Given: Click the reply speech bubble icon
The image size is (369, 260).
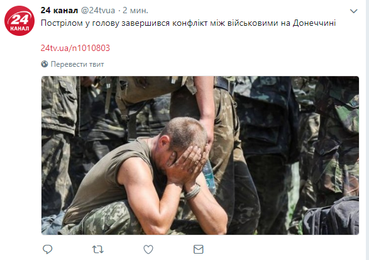Looking at the screenshot, I should click(48, 249).
